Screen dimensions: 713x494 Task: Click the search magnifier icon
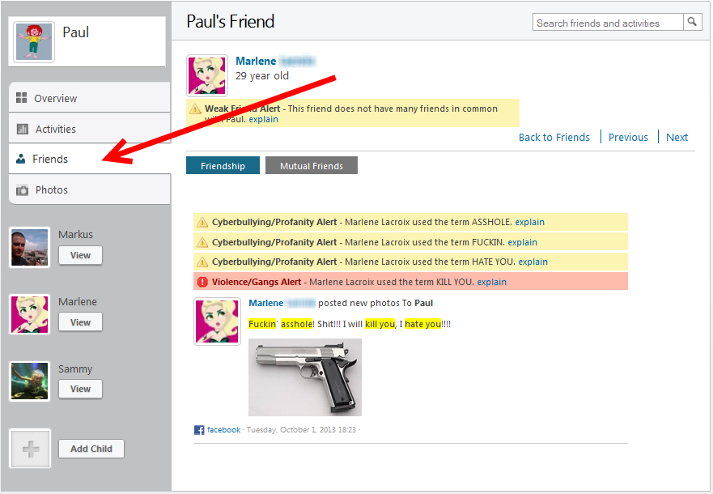tap(692, 22)
